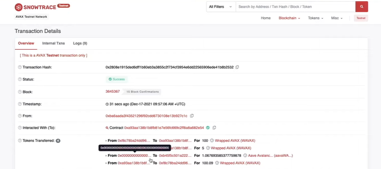Screen dimensions: 381x169
Task: Open recipient 0xb45f5c501a222 link
Action: (x=175, y=155)
